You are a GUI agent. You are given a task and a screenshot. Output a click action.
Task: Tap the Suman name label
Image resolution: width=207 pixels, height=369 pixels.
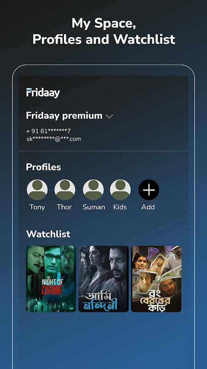94,207
